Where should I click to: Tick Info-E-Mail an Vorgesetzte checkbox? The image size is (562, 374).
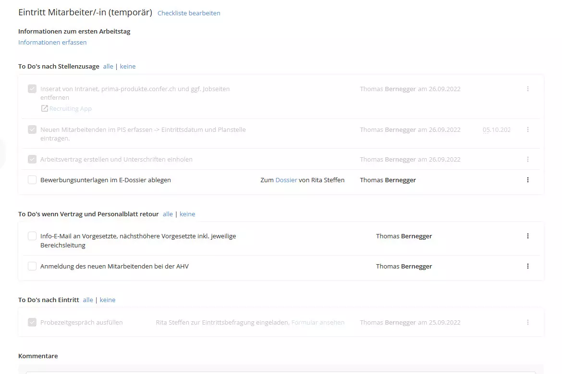[32, 236]
